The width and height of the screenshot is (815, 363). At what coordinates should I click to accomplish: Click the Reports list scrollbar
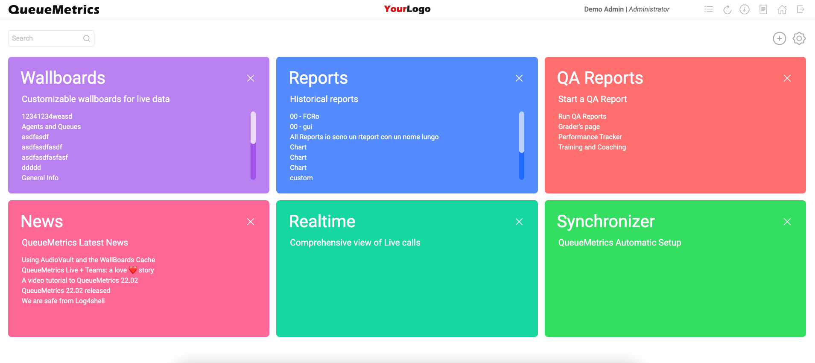(x=522, y=145)
